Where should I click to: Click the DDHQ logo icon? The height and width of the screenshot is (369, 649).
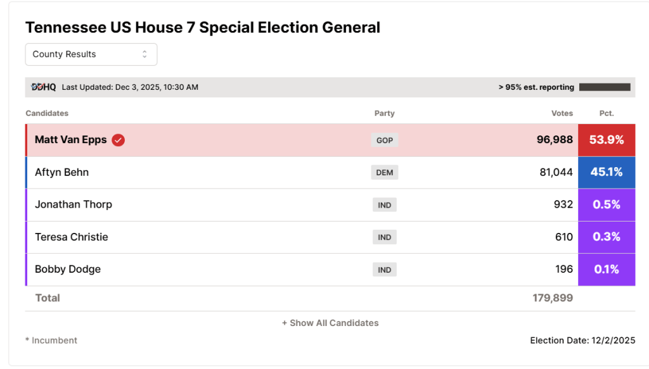pos(44,87)
